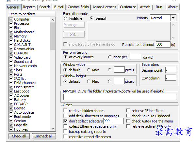Enable check Save To Clipboard
Viewport: 195px width, 142px height.
pos(128,116)
